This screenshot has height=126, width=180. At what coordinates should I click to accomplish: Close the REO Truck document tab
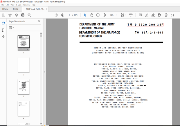[x=46, y=9]
